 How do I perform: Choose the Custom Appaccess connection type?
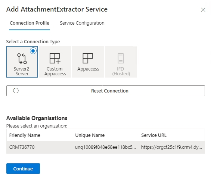[55, 62]
